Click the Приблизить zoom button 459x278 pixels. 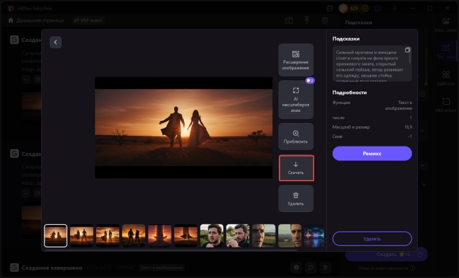[x=296, y=136]
